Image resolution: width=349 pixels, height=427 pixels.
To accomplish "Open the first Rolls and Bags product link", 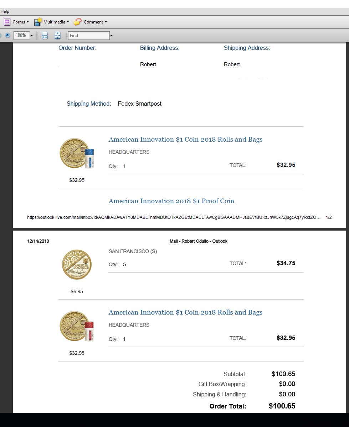I will (x=185, y=139).
